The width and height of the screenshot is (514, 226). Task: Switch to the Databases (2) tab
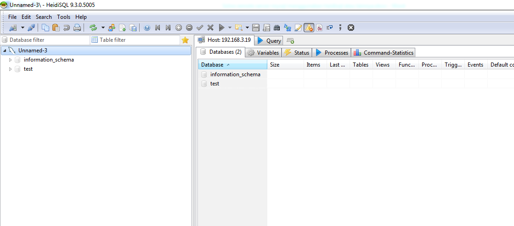pos(221,52)
